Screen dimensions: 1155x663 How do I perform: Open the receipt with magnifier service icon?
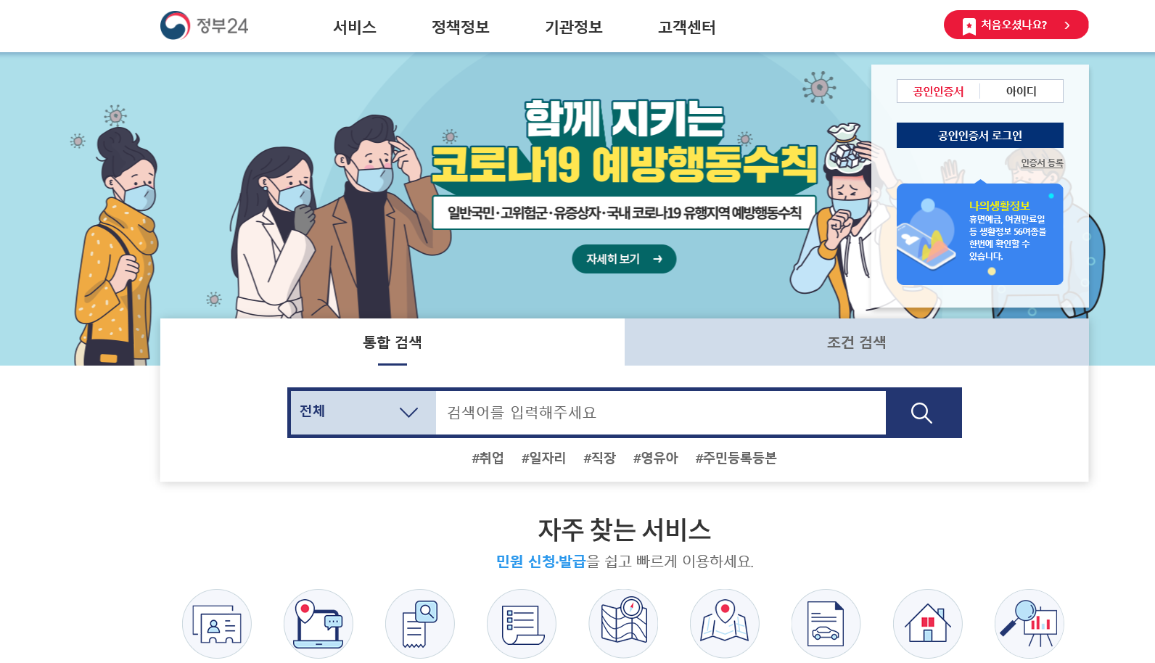point(420,624)
